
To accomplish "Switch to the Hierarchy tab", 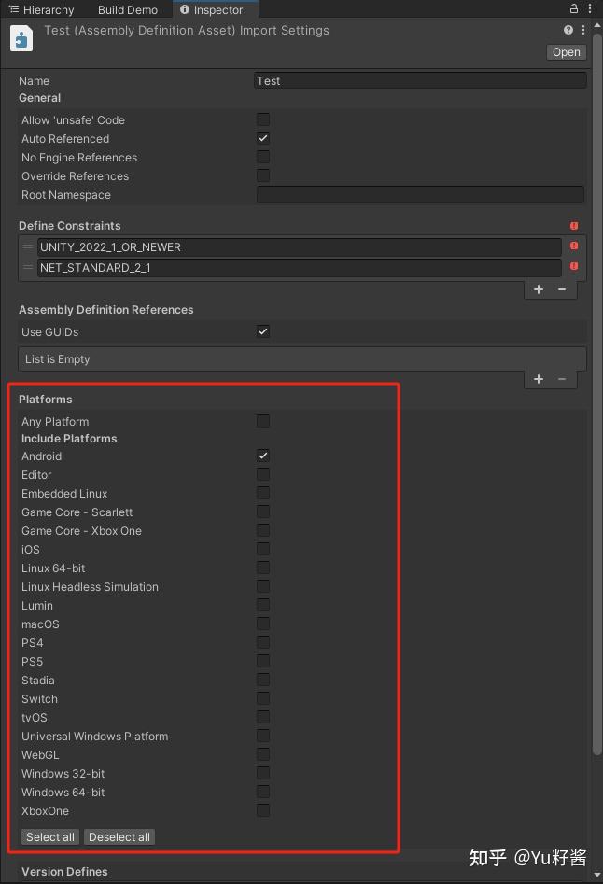I will pos(42,9).
